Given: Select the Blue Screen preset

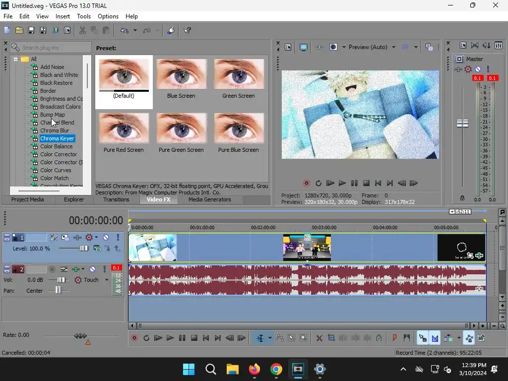Looking at the screenshot, I should coord(181,79).
